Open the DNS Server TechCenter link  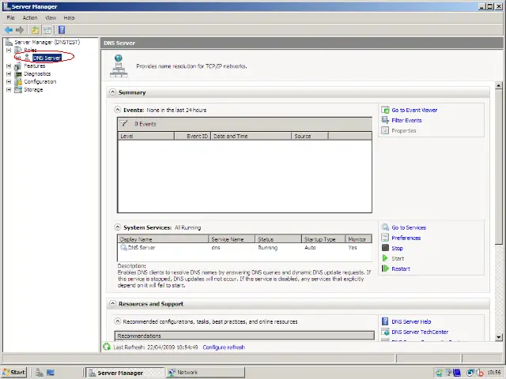420,332
